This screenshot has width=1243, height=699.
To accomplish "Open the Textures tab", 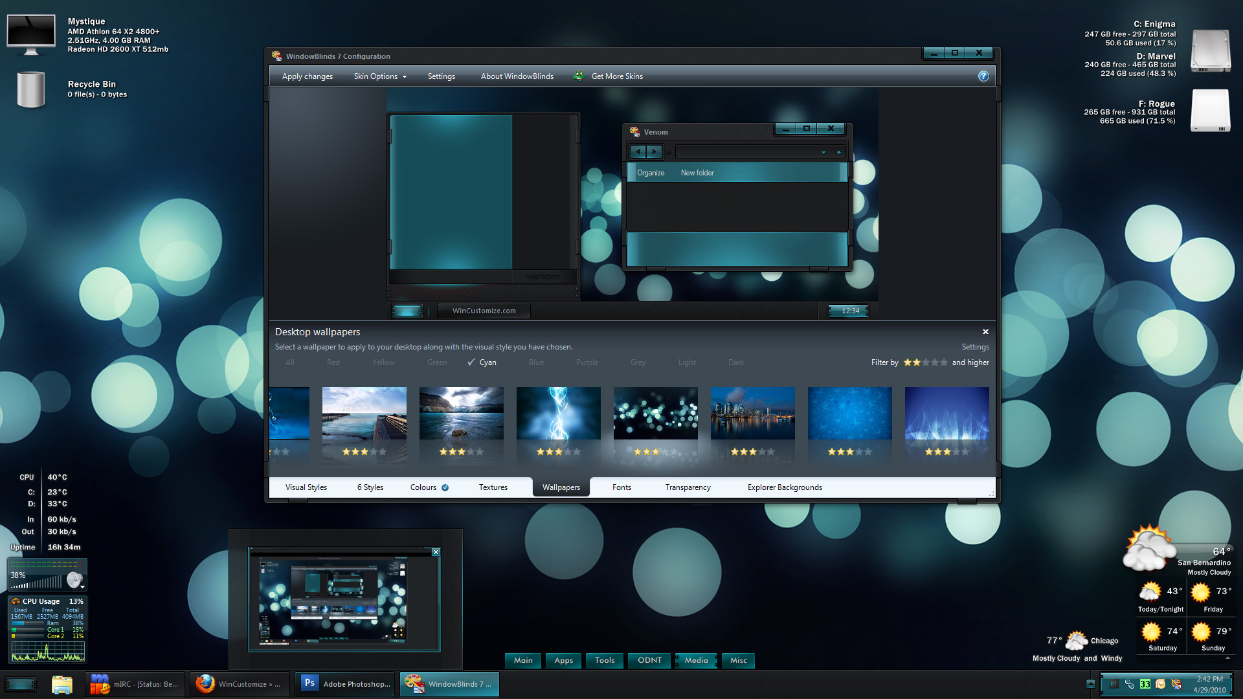I will click(x=493, y=487).
